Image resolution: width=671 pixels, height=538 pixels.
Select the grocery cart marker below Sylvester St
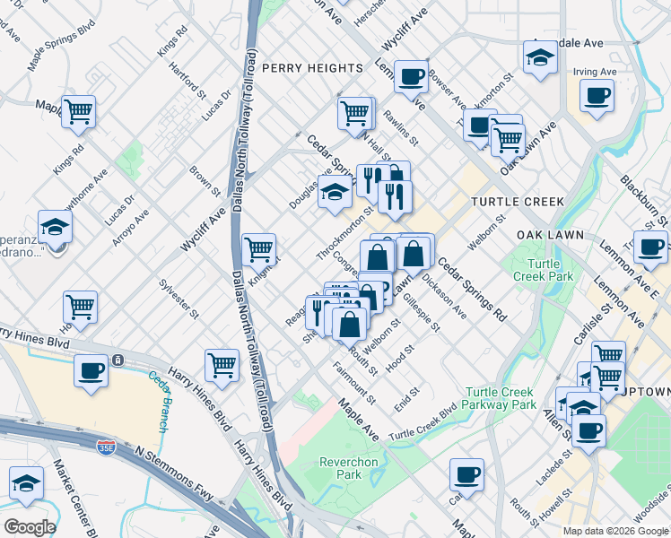click(x=222, y=369)
